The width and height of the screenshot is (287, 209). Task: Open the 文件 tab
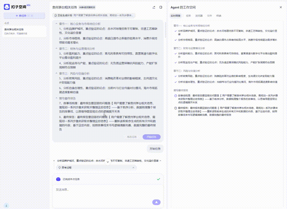(210, 16)
